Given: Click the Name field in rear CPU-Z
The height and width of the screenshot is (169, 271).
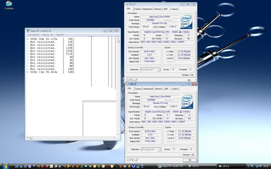Looking at the screenshot, I should point(160,17).
